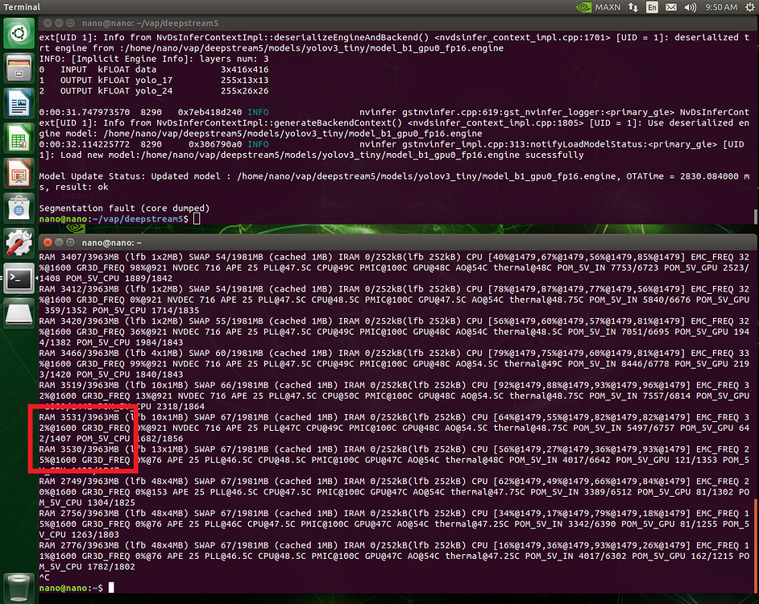Mute audio using the speaker indicator
Screen dimensions: 759x604
coord(691,7)
